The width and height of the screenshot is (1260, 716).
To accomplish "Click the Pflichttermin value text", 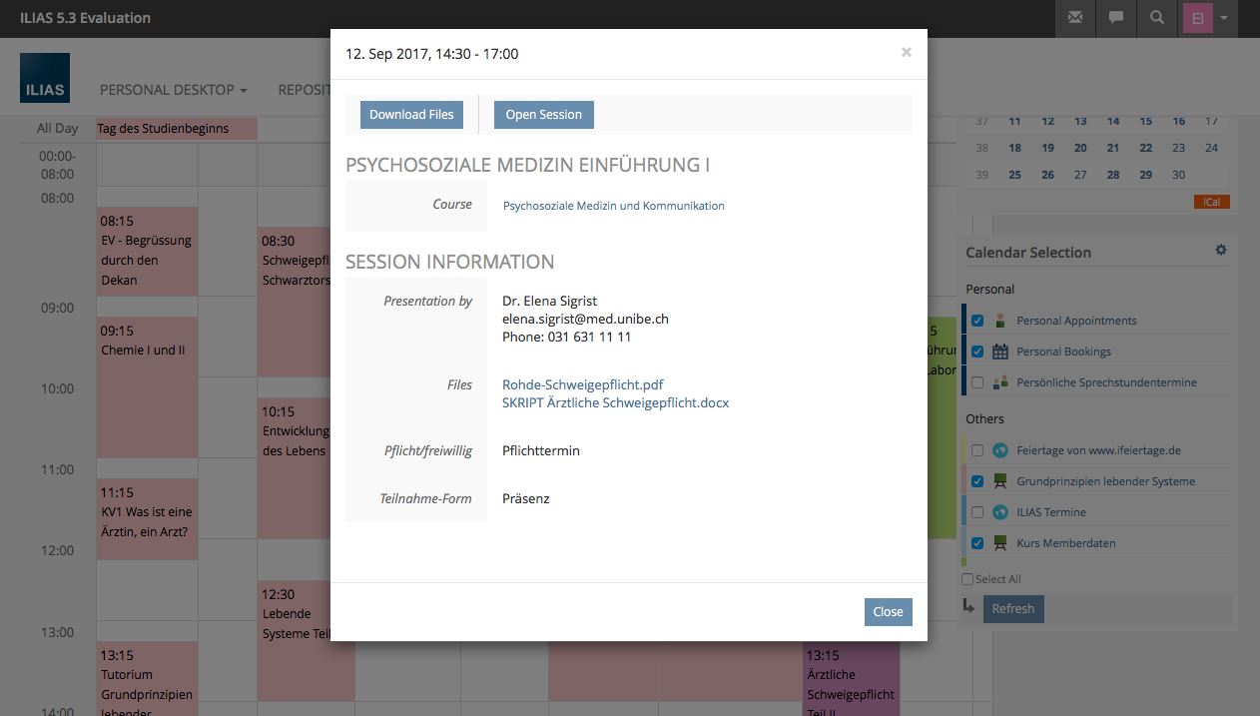I will 541,450.
